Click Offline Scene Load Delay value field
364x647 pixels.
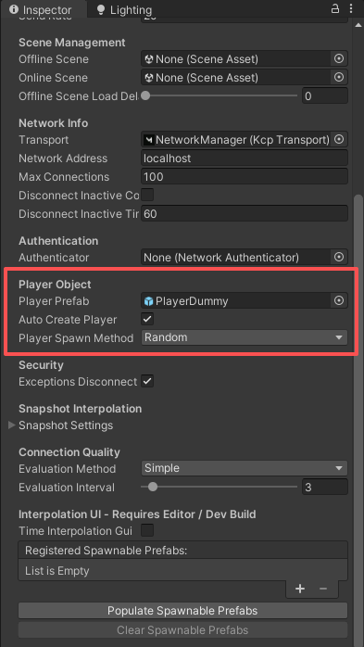coord(325,96)
